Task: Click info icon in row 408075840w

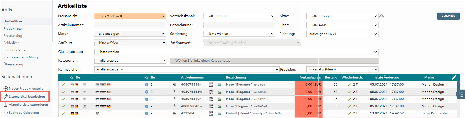Action: (147, 106)
